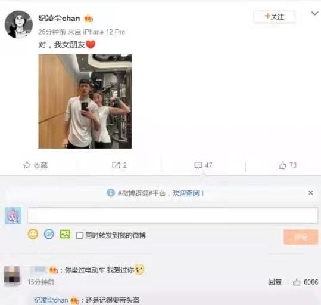Click the crown badge beside 纪凌尘chan

(88, 19)
